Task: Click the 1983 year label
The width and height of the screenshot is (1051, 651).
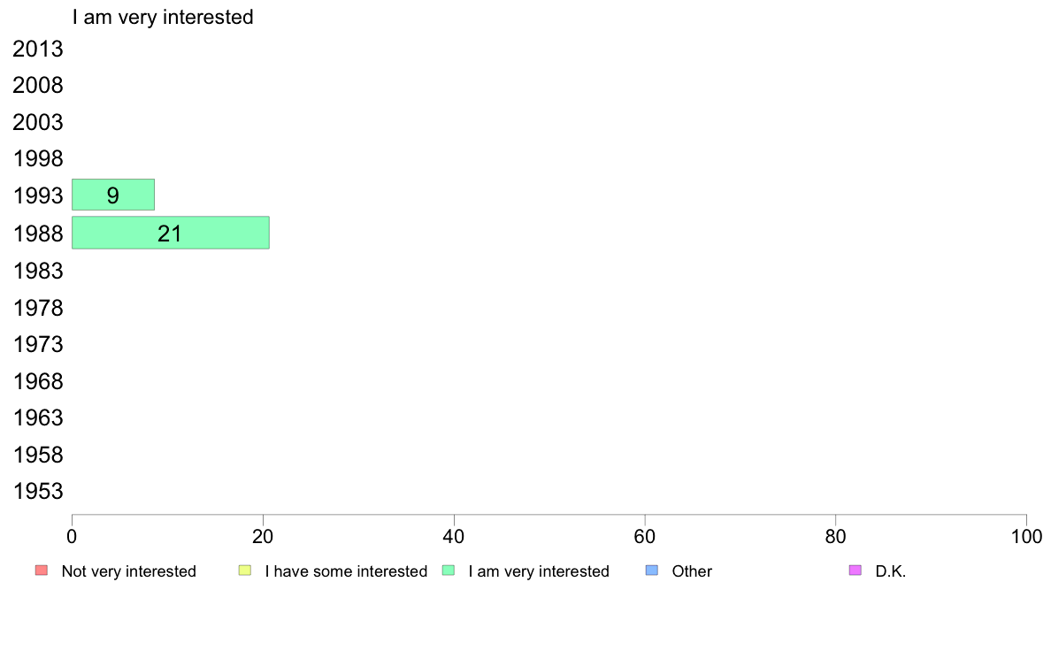Action: 37,271
